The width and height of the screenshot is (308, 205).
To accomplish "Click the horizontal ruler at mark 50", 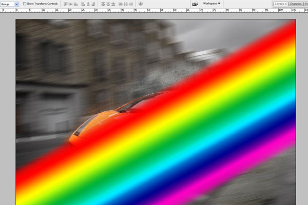I will tap(148, 10).
